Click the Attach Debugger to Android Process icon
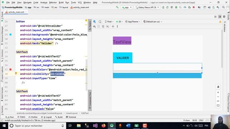 coord(189,7)
